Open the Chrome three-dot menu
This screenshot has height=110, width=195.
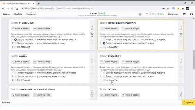(x=192, y=9)
